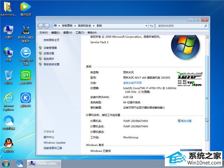Screen dimensions: 224x168
Task: Open the 计算机 desktop icon
Action: coord(8,32)
